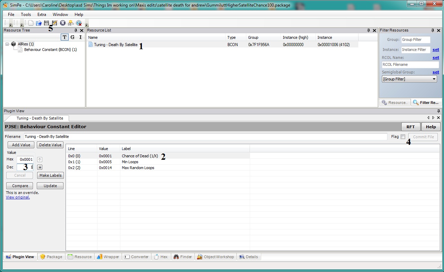
Task: Pin the Resource Tree panel
Action: pyautogui.click(x=76, y=30)
